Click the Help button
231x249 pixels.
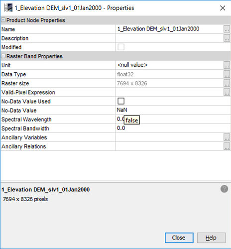[x=211, y=238]
